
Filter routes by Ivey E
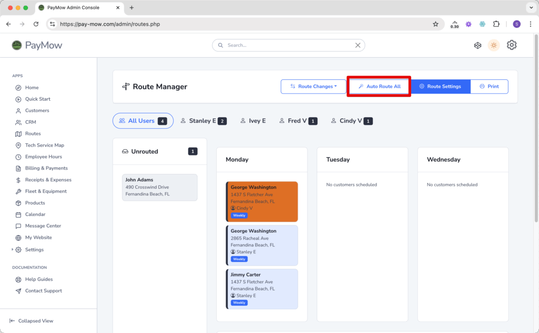(253, 121)
